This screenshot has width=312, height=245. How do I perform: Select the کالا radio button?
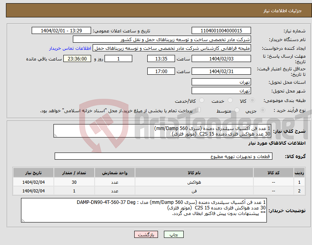coord(252,100)
